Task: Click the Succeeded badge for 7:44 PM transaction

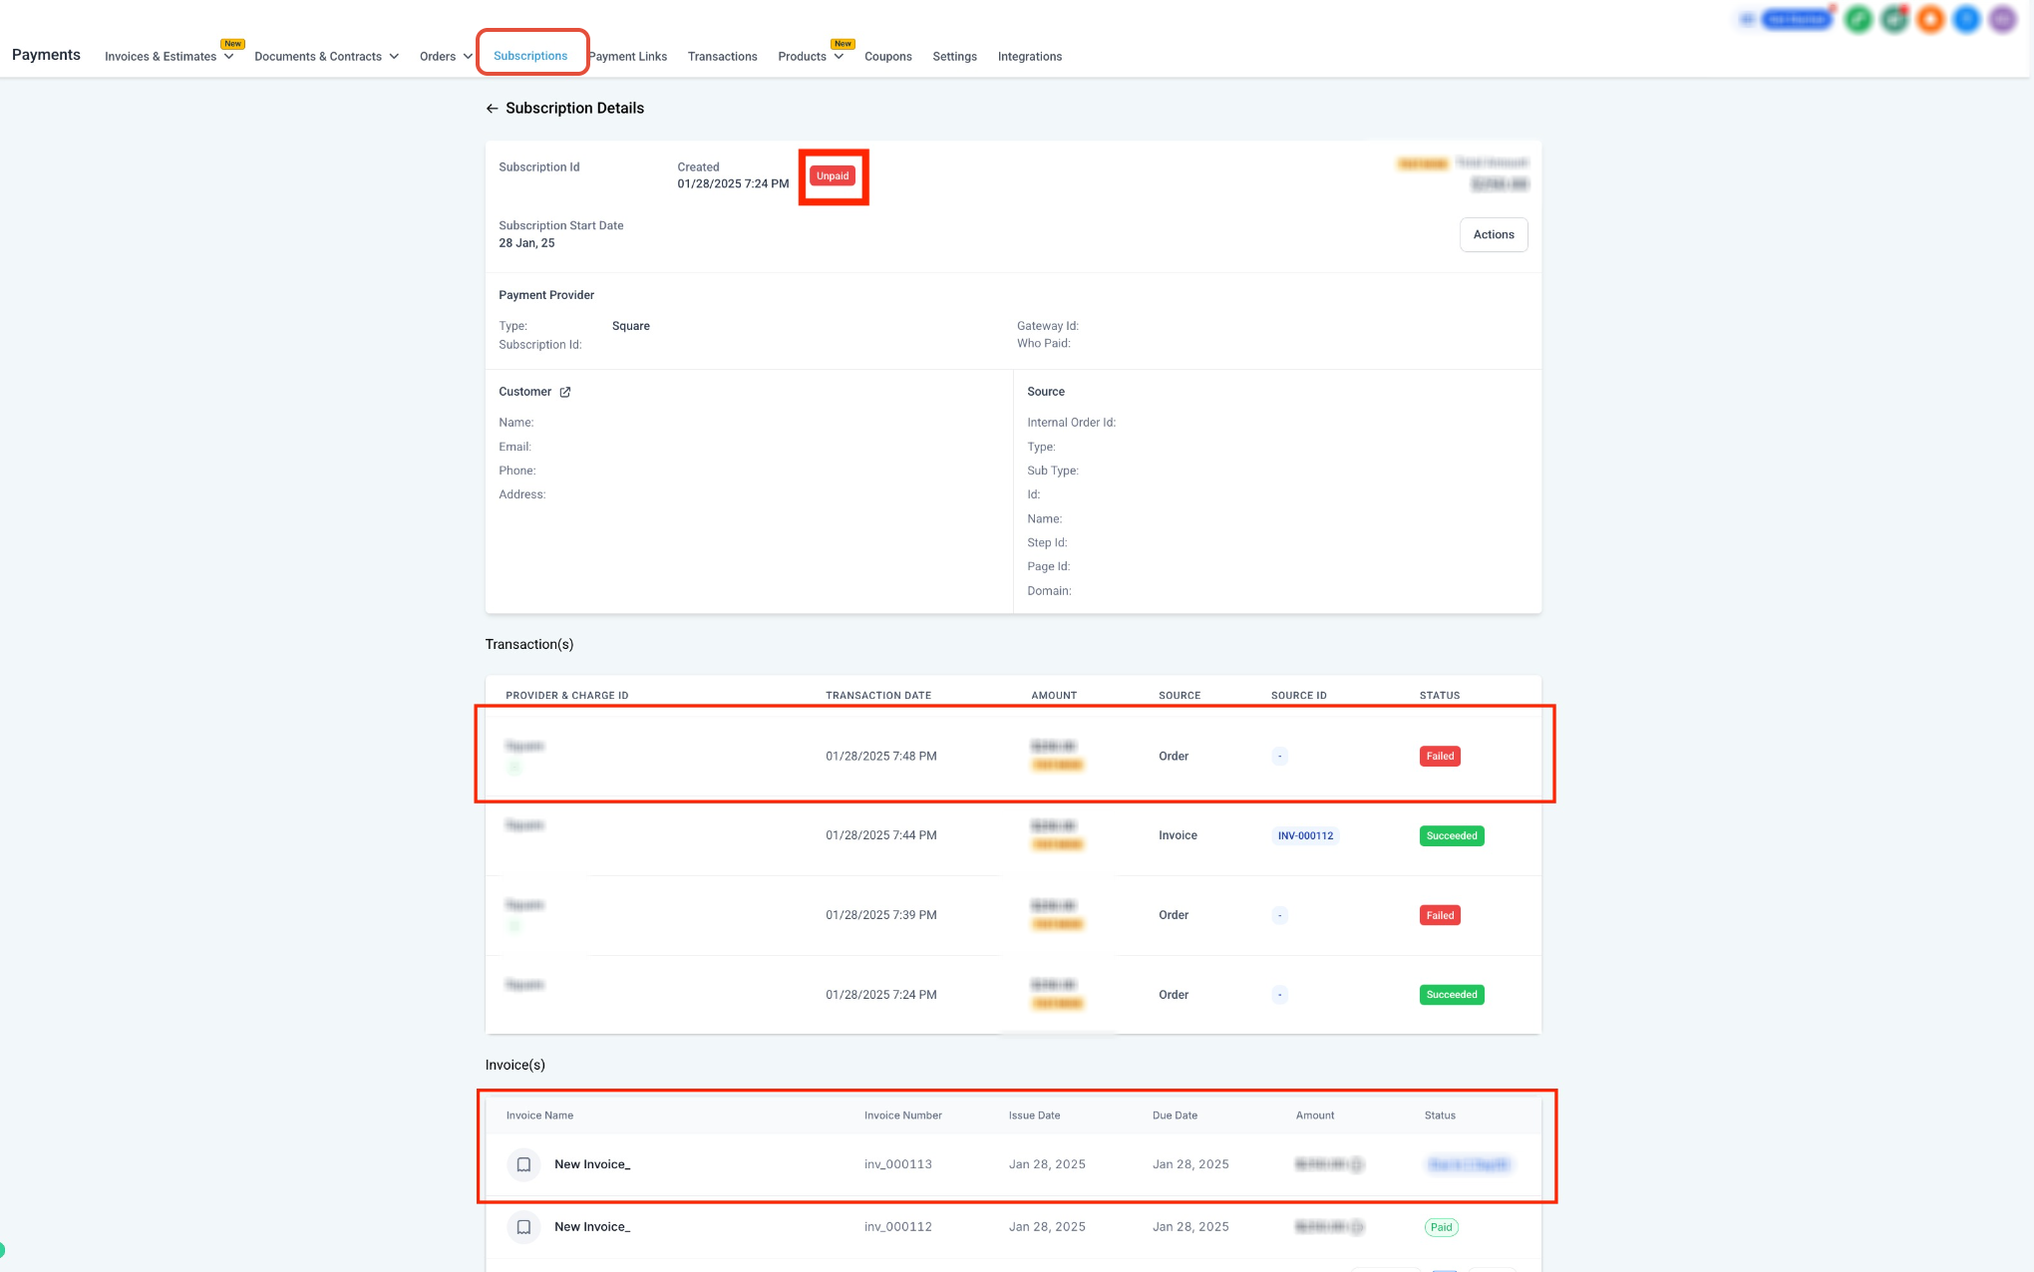Action: pos(1452,836)
